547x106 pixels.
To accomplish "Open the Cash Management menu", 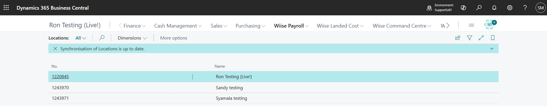I will click(178, 26).
